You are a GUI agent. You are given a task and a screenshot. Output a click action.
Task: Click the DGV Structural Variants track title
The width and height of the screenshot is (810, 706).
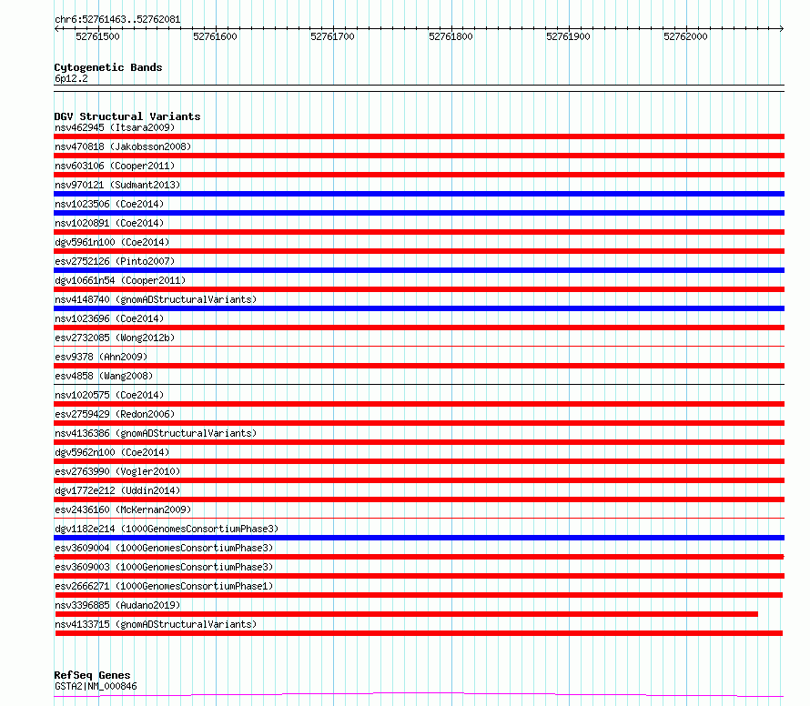[x=127, y=116]
